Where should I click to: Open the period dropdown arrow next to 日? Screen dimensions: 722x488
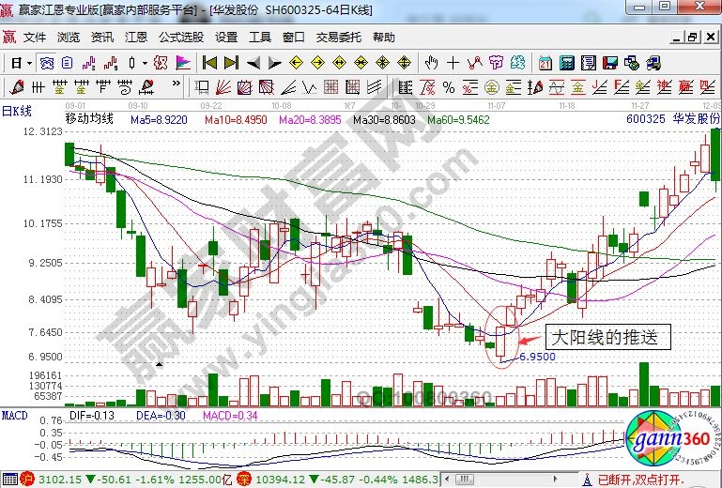tap(29, 63)
